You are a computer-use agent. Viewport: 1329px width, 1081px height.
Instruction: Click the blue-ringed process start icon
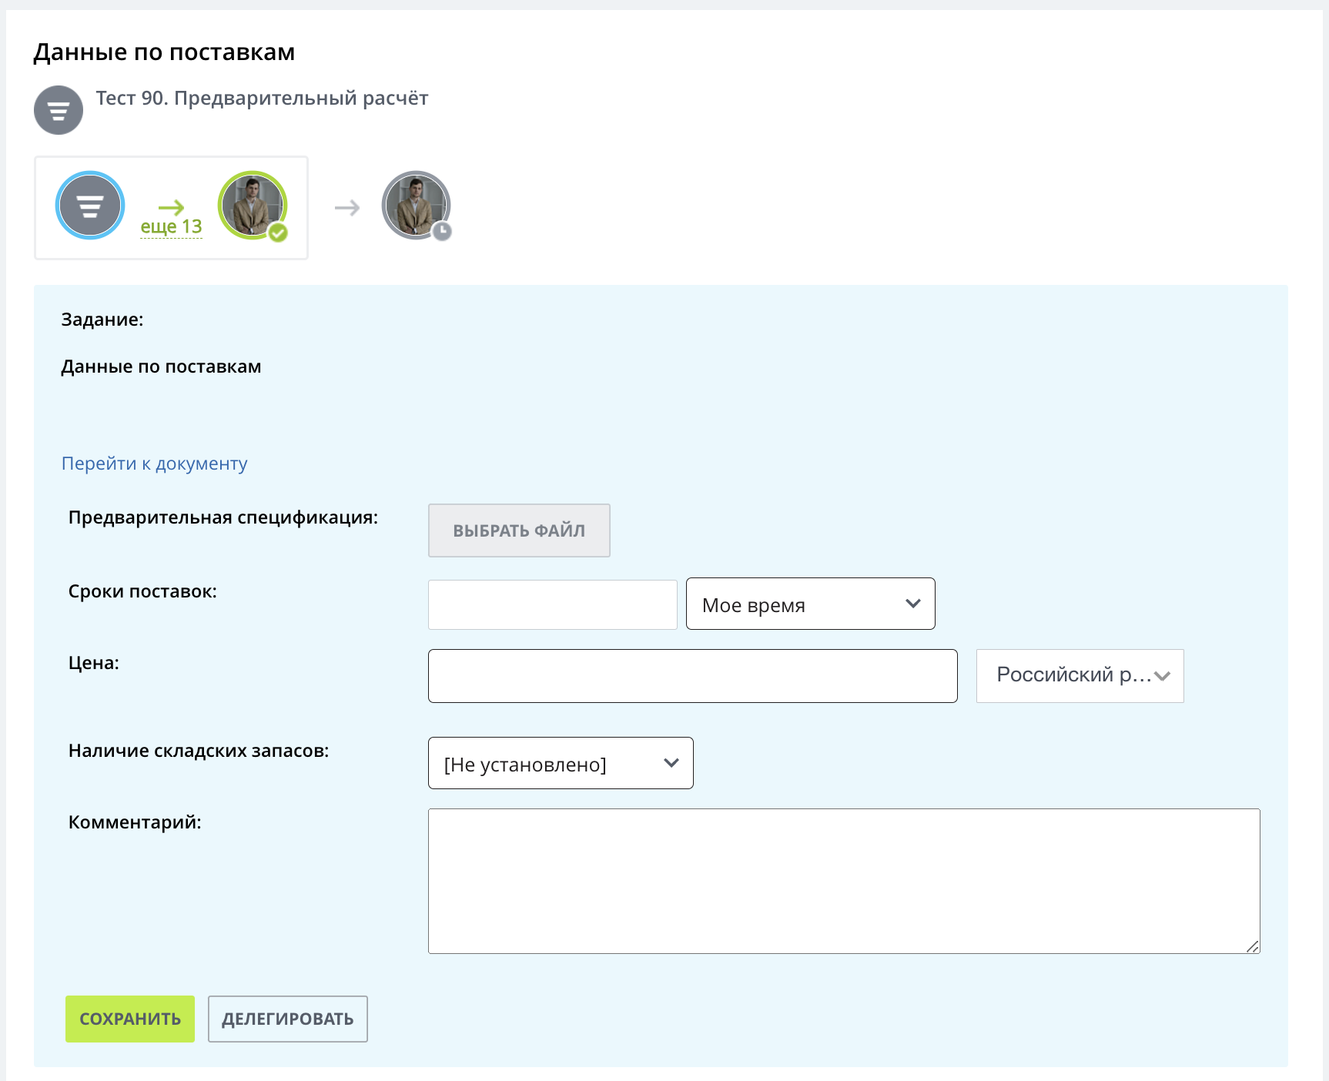[x=90, y=206]
